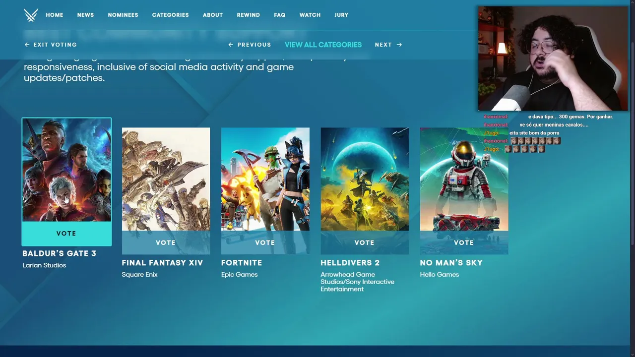Click Larian Studios developer text

tap(44, 265)
